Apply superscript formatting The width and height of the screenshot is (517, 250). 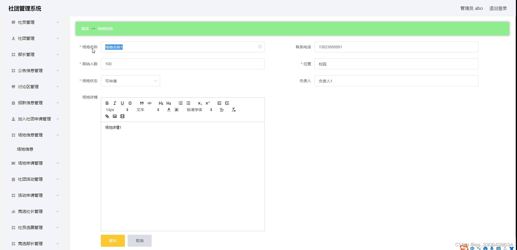(207, 103)
